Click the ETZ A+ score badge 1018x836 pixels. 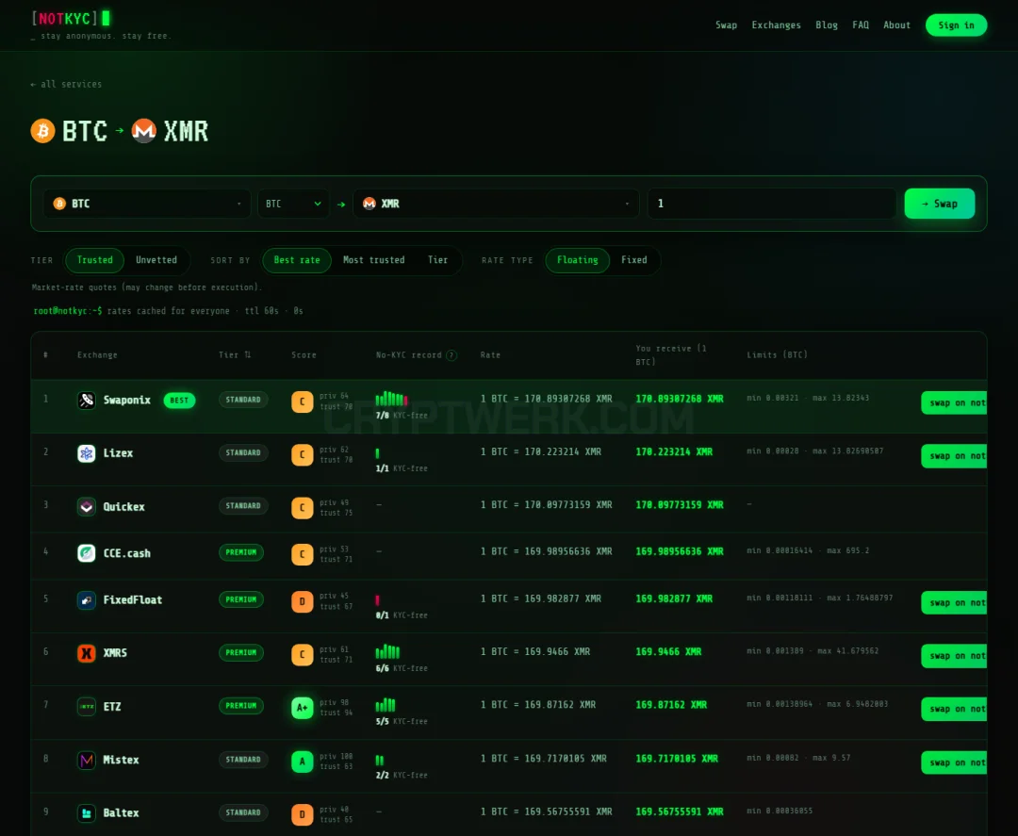pyautogui.click(x=302, y=708)
